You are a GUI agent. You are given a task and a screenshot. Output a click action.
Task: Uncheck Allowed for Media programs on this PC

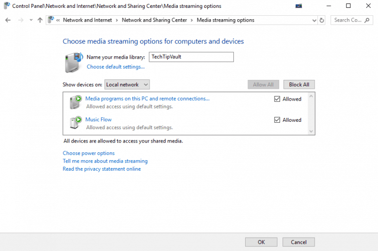tap(278, 99)
